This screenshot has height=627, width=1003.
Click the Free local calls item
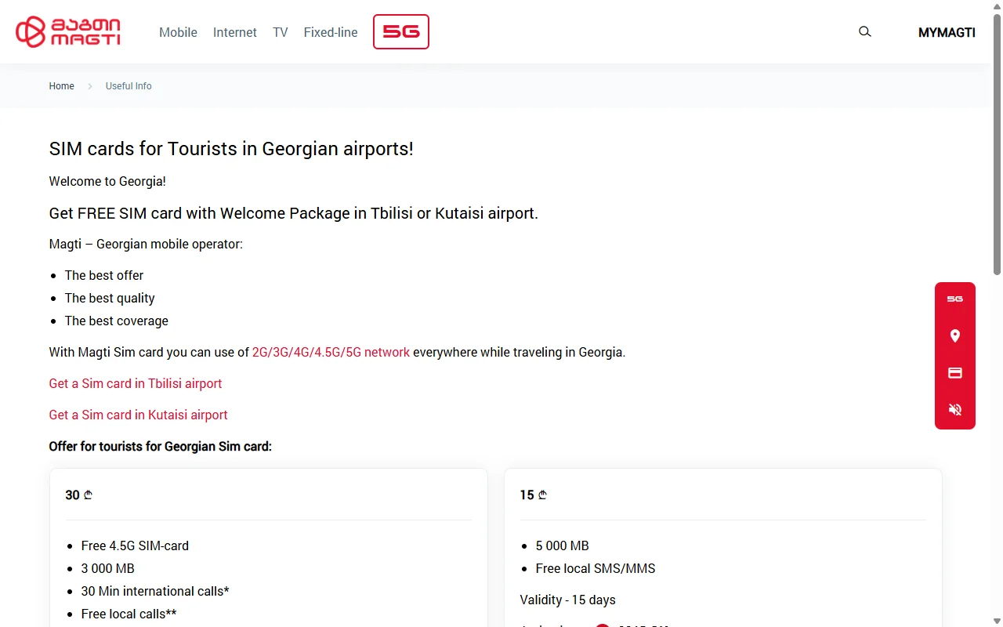click(129, 614)
